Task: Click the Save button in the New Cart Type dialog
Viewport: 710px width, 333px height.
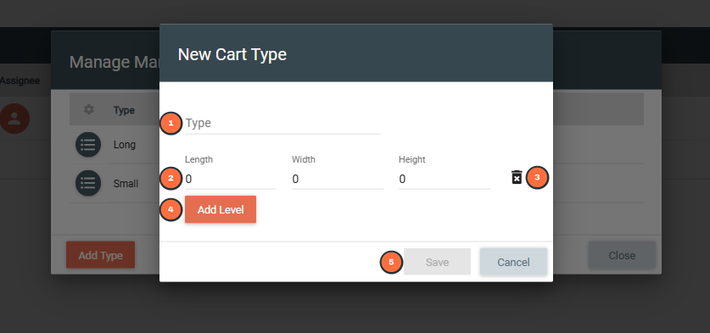Action: [x=437, y=262]
